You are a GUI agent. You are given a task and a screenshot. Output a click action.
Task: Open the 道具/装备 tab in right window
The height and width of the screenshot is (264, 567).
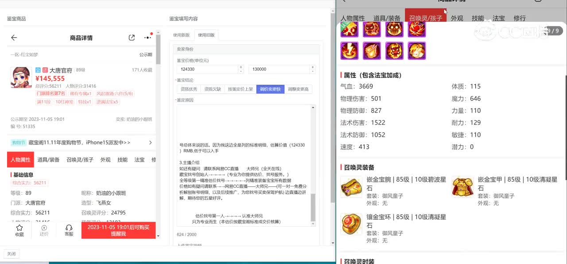[x=387, y=18]
